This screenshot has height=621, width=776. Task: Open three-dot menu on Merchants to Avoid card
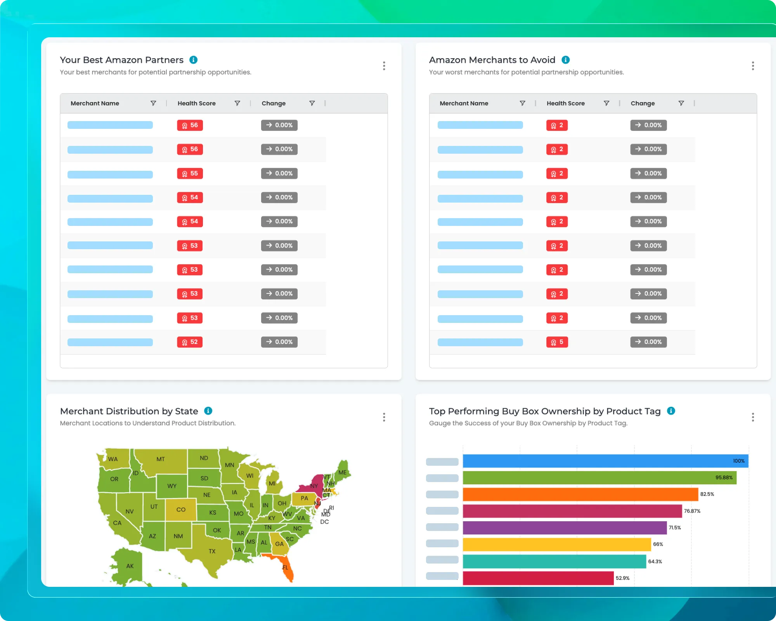(753, 66)
